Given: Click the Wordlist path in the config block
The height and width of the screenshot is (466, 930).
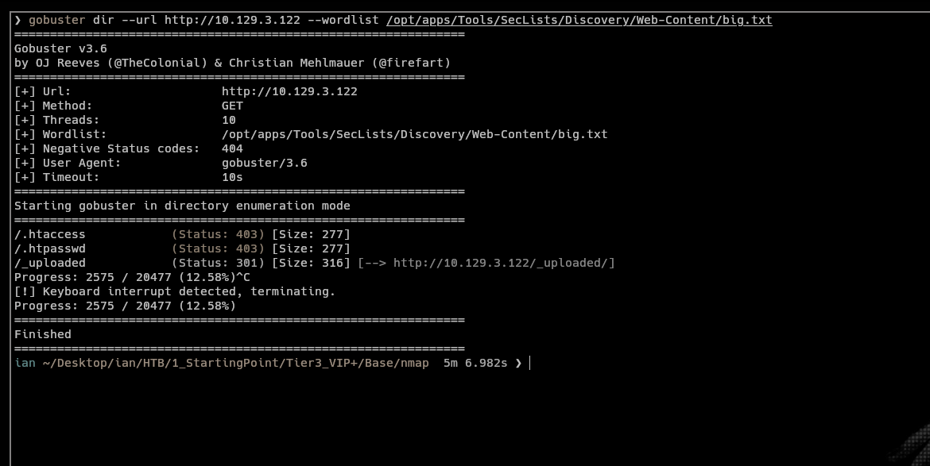Looking at the screenshot, I should (x=414, y=134).
